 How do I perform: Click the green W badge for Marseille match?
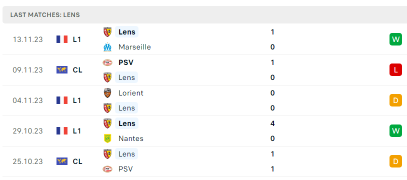coord(395,39)
